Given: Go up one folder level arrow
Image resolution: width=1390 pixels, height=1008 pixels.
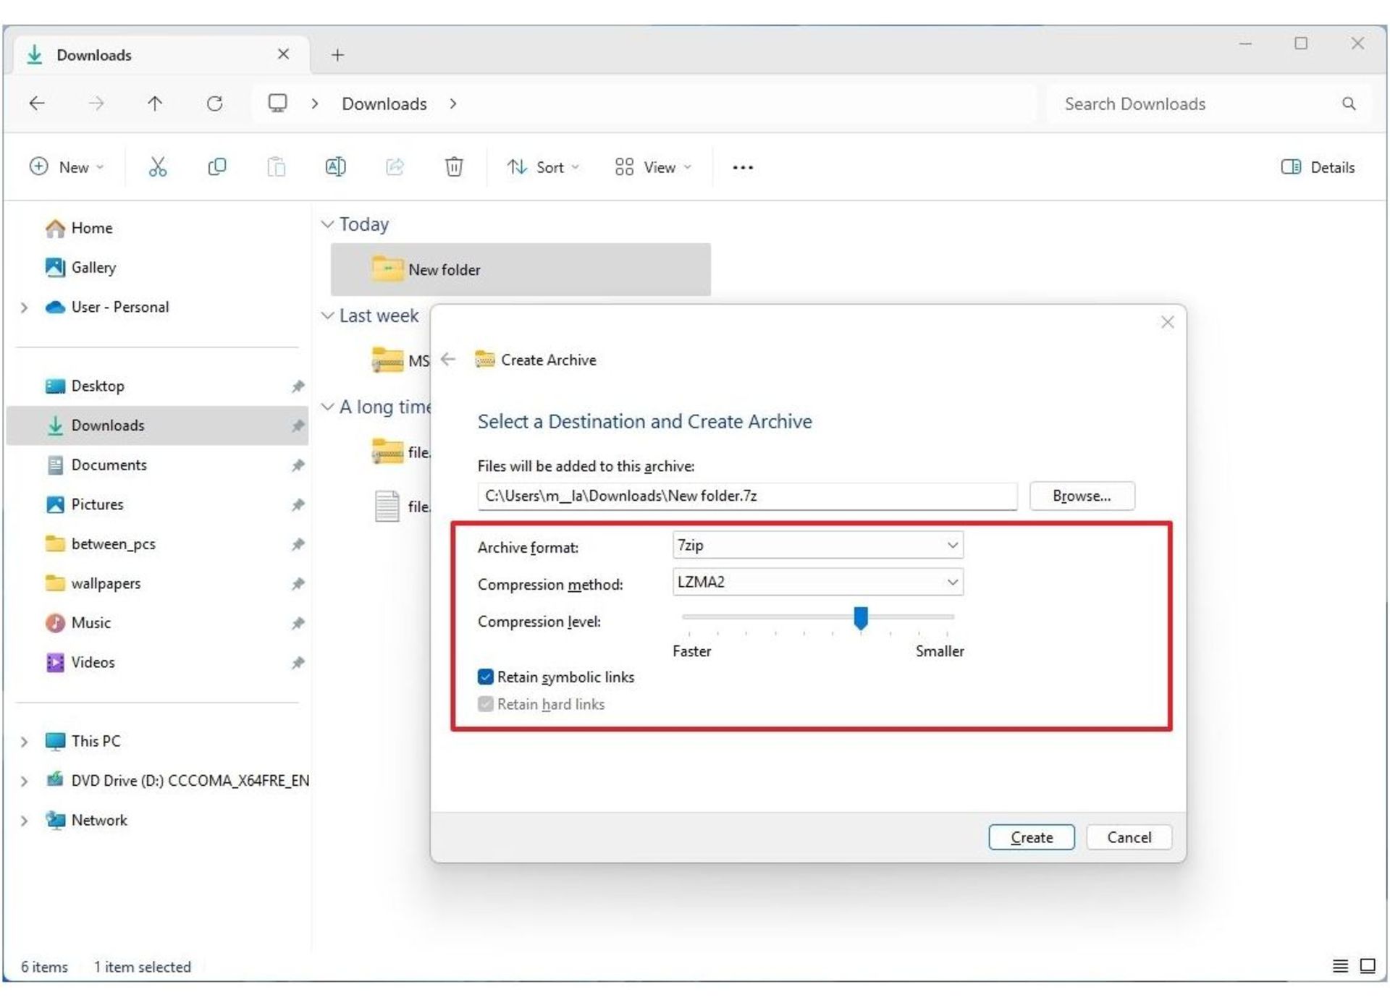Looking at the screenshot, I should (155, 103).
